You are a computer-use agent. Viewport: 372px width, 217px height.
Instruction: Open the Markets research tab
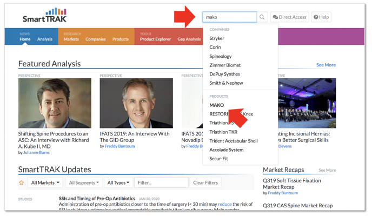tap(71, 39)
